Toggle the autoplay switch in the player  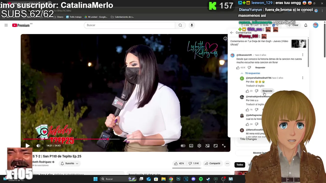pyautogui.click(x=183, y=146)
